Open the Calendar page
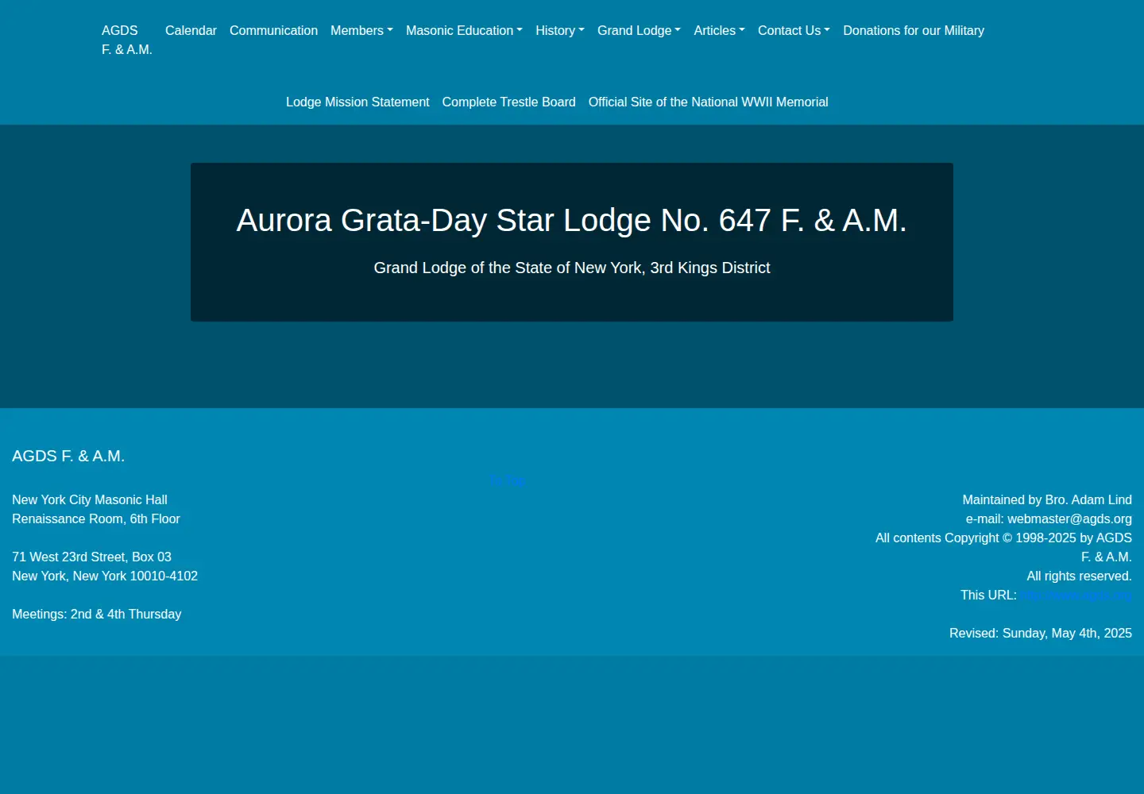 pos(191,30)
